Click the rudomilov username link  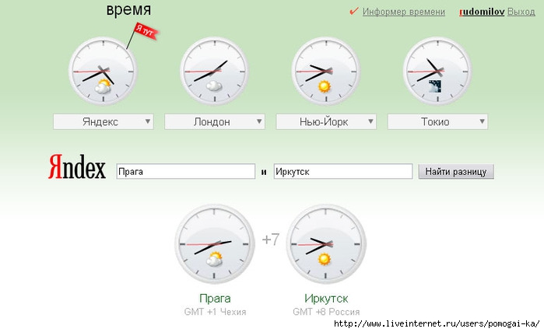[x=482, y=12]
